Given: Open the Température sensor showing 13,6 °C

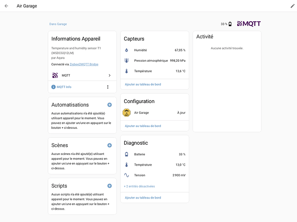Looking at the screenshot, I should (x=155, y=71).
